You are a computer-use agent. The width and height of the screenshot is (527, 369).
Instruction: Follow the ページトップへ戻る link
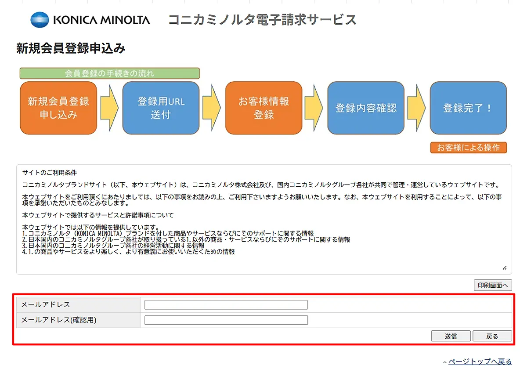coord(480,362)
